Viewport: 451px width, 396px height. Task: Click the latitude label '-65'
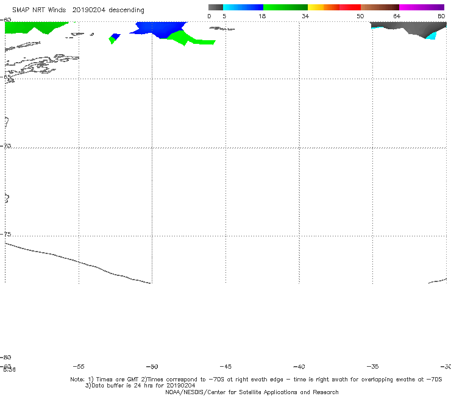click(x=5, y=77)
